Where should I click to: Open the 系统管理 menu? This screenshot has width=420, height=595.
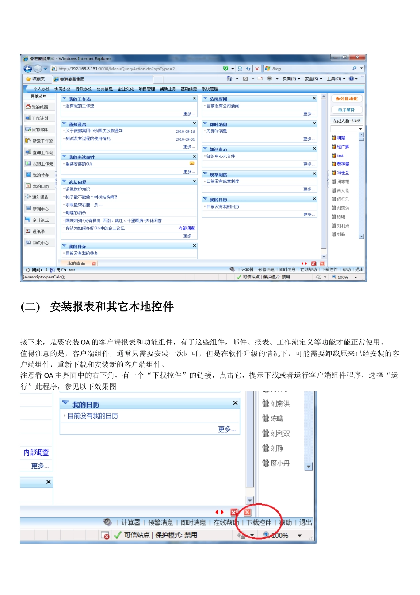coord(210,89)
